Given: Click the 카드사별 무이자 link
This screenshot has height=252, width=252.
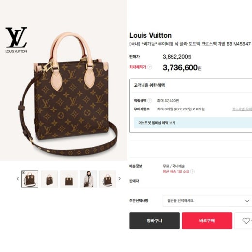Looking at the screenshot, I should tap(242, 109).
